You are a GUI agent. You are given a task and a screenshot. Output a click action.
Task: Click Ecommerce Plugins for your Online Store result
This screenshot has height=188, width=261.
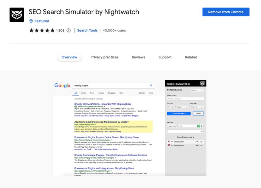coord(106,137)
